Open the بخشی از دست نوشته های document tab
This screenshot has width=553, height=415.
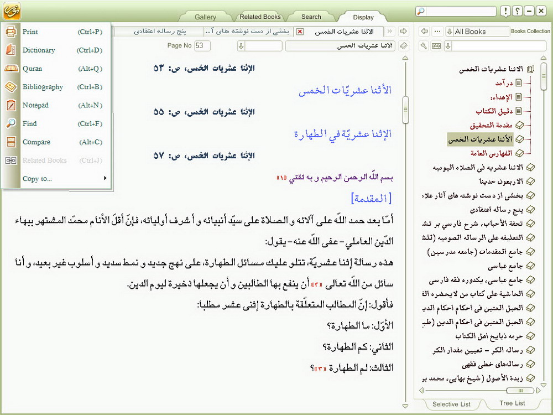(248, 32)
